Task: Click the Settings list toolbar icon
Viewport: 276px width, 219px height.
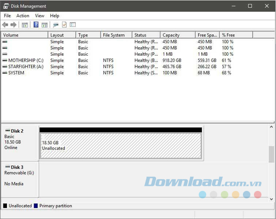Action: tap(73, 25)
